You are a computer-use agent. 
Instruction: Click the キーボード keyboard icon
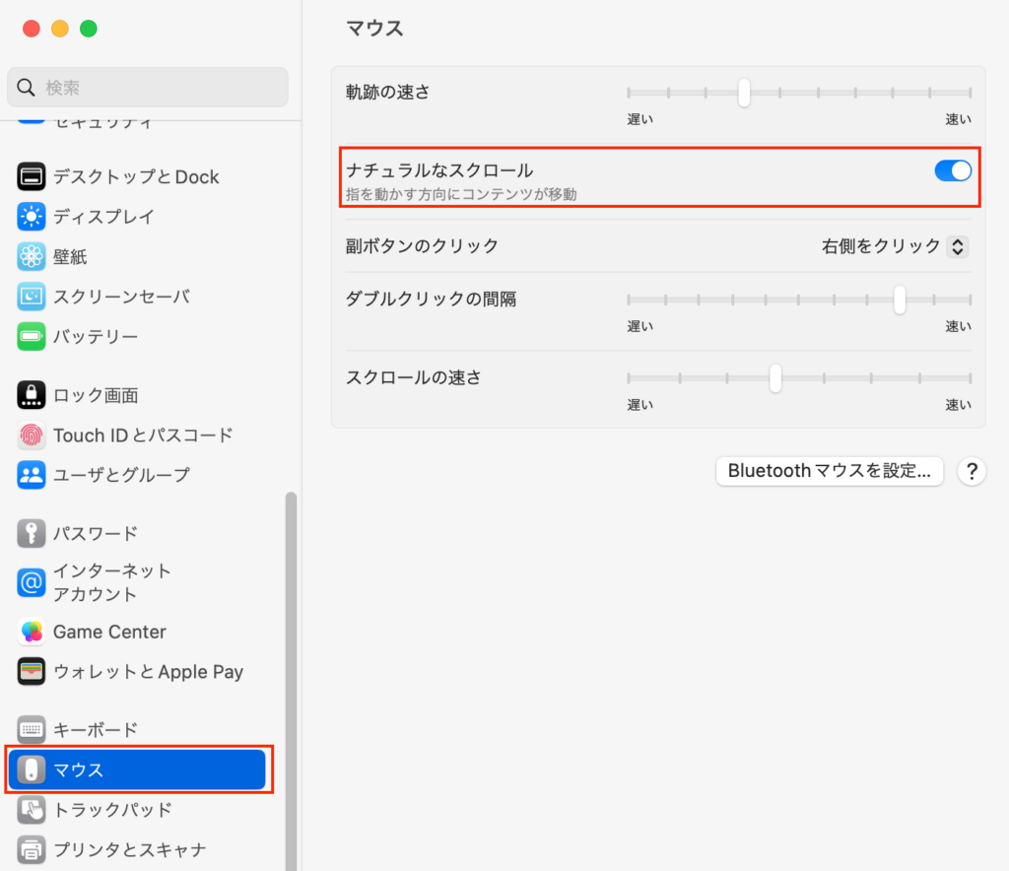click(x=31, y=729)
